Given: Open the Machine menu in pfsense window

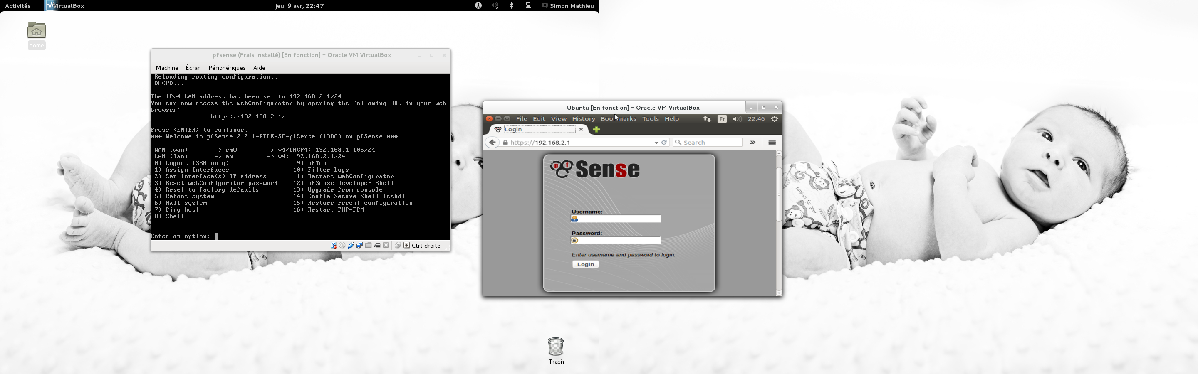Looking at the screenshot, I should click(x=167, y=68).
